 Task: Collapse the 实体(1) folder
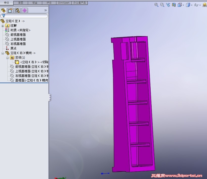tap(7, 58)
